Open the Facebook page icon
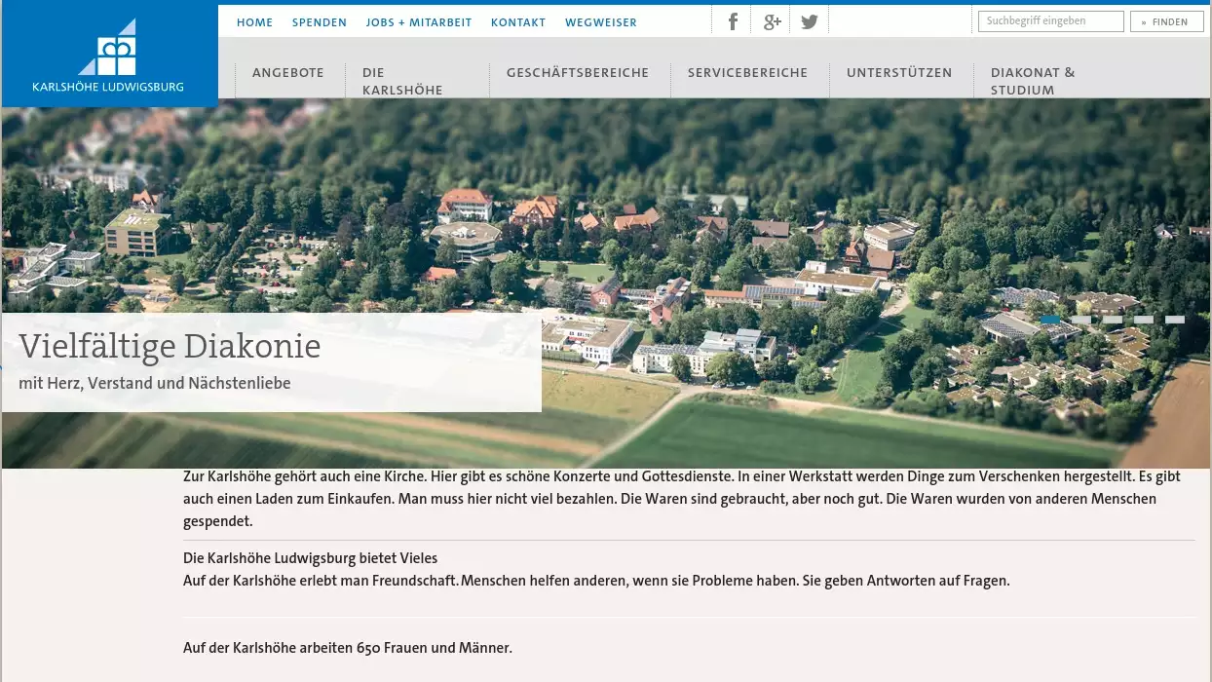Viewport: 1212px width, 682px height. click(733, 21)
